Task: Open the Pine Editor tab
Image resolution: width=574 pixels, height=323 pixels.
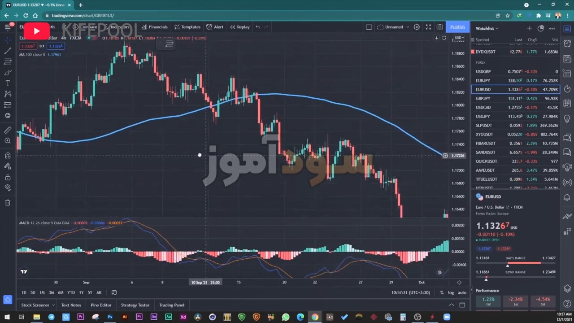Action: (101, 305)
